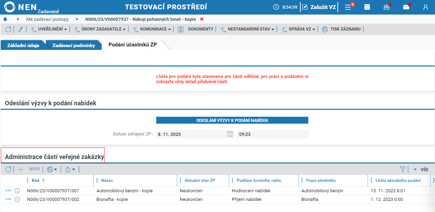
Task: Open the calculator icon in header
Action: (x=367, y=7)
